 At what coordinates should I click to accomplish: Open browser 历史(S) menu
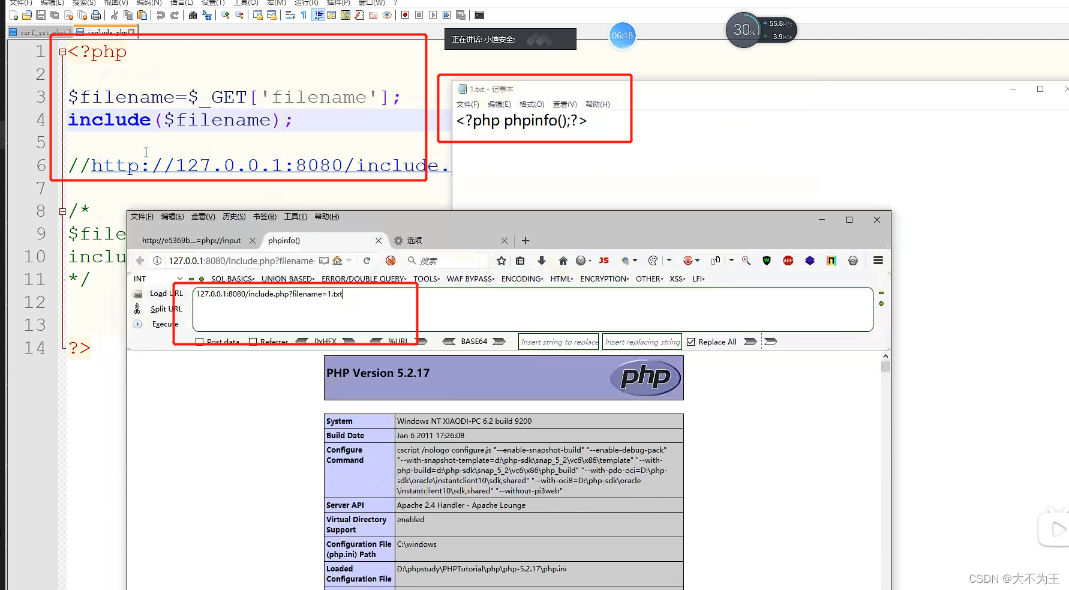pos(234,217)
